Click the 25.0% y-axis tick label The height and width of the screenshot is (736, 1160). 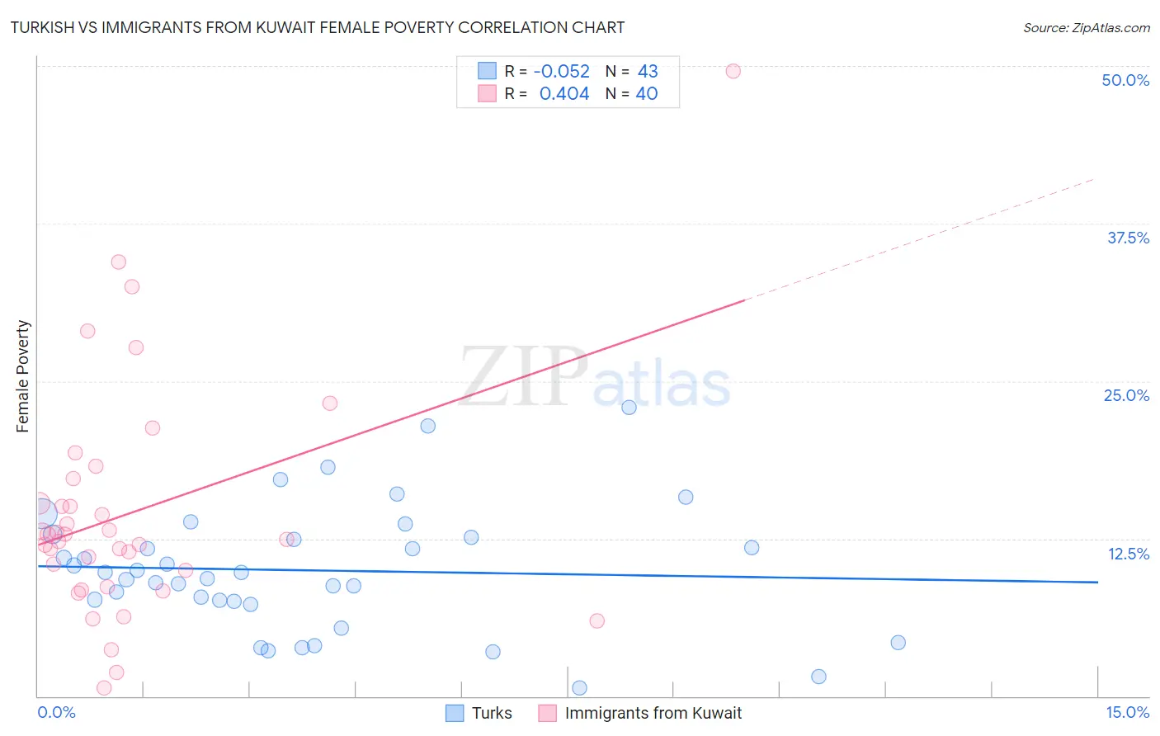pyautogui.click(x=1126, y=395)
